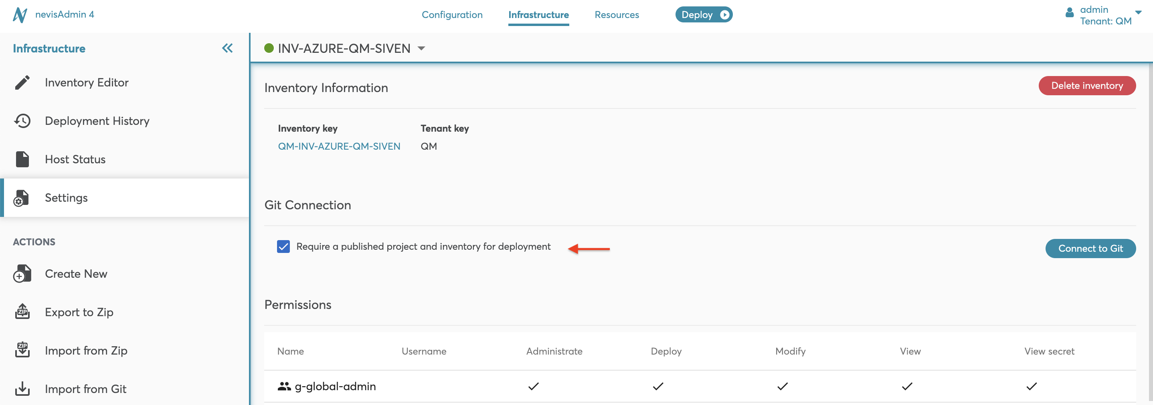Screen dimensions: 1153x405
Task: Collapse the Infrastructure sidebar with double chevron
Action: [x=227, y=48]
